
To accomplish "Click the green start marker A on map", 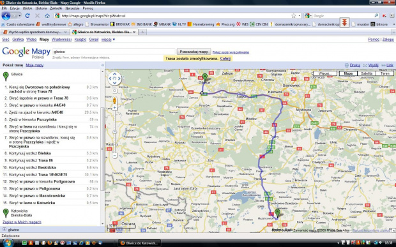I will (205, 77).
